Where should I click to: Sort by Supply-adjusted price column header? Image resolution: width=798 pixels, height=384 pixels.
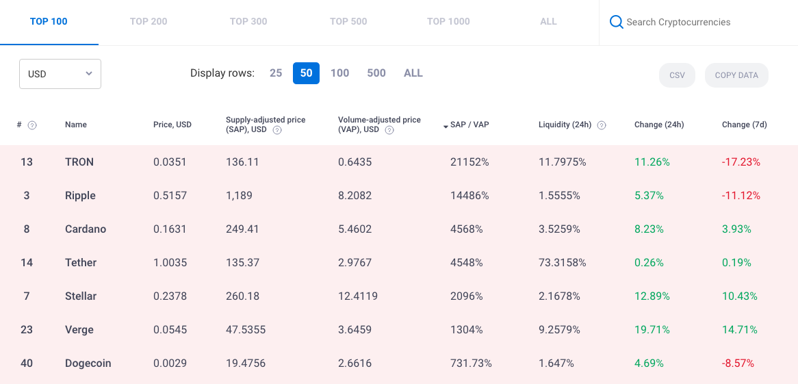click(266, 125)
